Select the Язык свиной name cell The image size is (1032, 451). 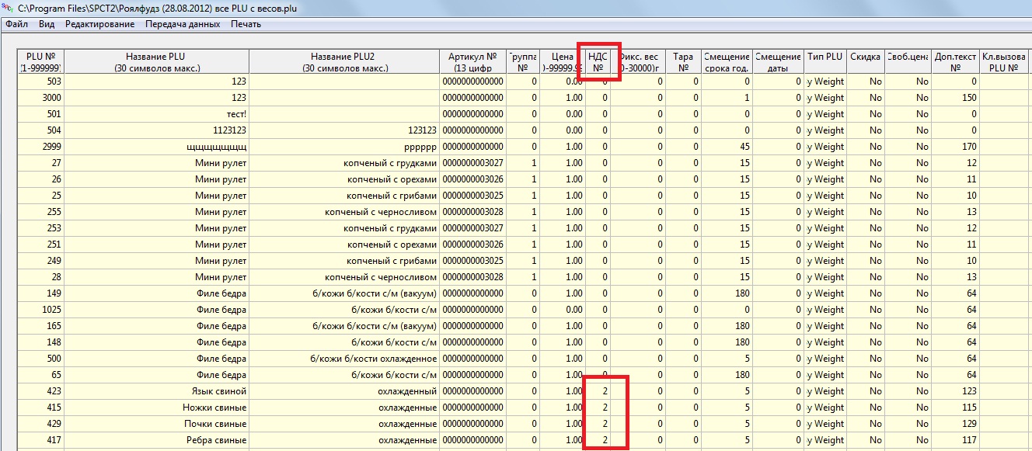click(155, 391)
